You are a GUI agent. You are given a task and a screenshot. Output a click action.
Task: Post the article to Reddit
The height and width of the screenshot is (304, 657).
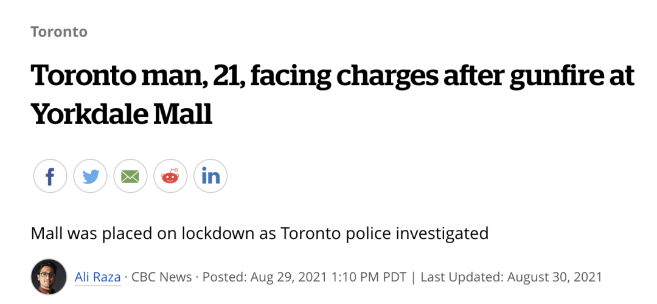[x=170, y=176]
